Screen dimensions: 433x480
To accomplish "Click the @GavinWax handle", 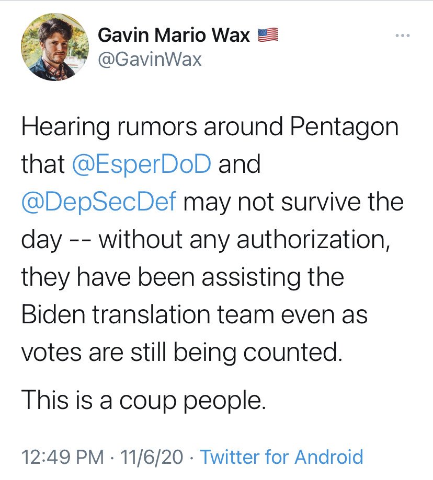I will point(150,59).
